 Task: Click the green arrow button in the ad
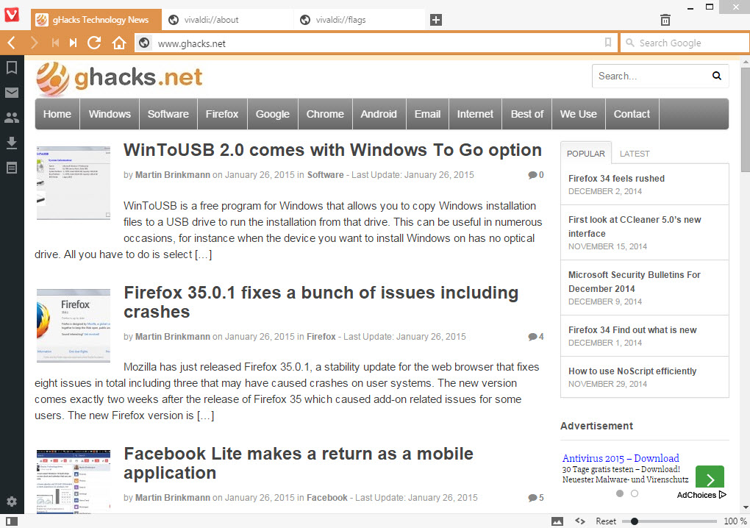click(x=710, y=478)
